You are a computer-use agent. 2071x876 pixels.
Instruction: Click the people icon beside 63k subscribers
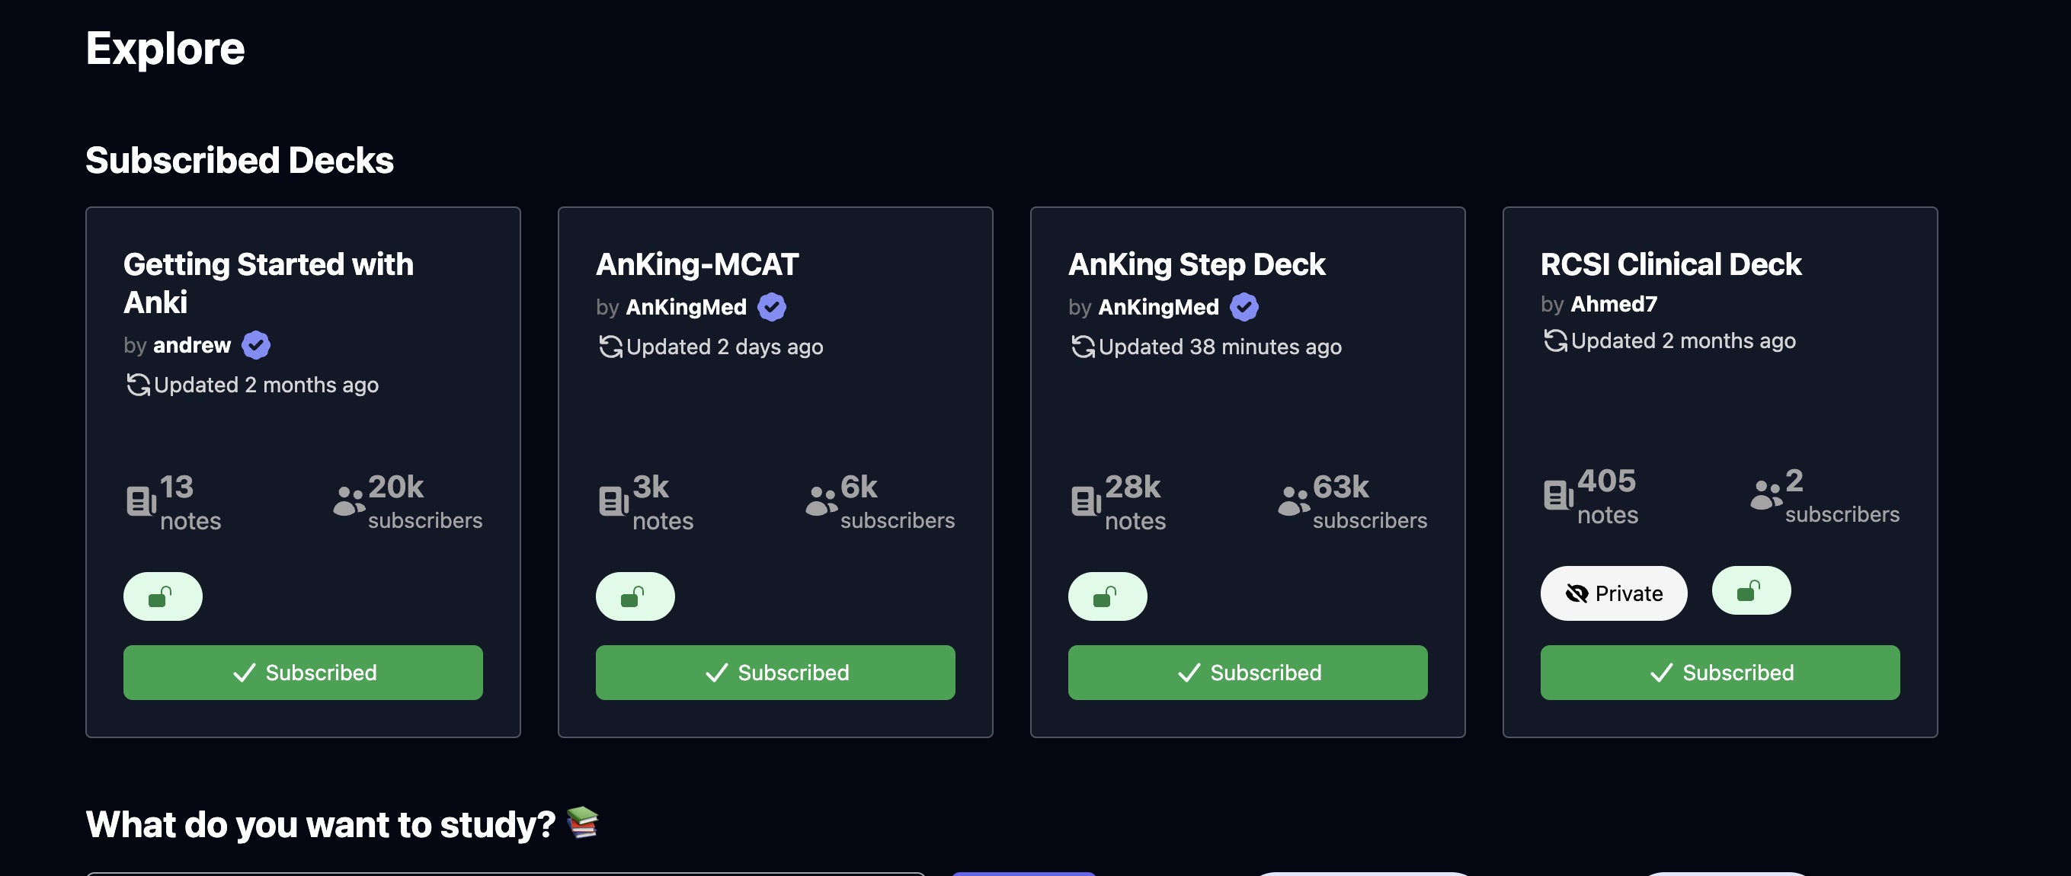(1293, 501)
